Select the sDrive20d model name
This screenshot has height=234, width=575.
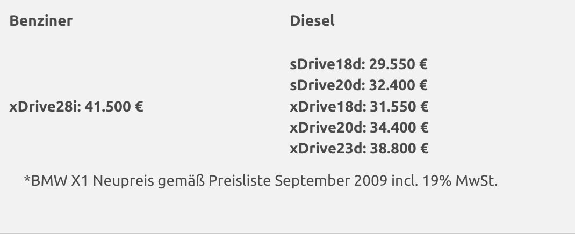327,85
